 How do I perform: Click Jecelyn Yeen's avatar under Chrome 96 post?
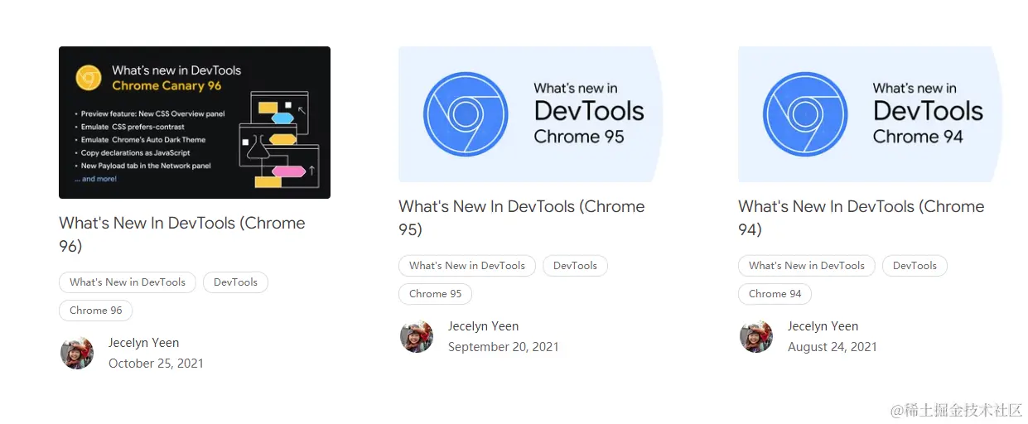[x=77, y=353]
